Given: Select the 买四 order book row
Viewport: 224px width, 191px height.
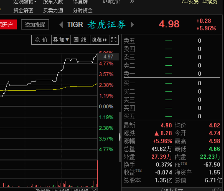Looking at the screenshot, I should click(x=172, y=108).
